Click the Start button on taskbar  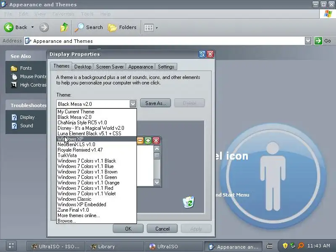11,246
